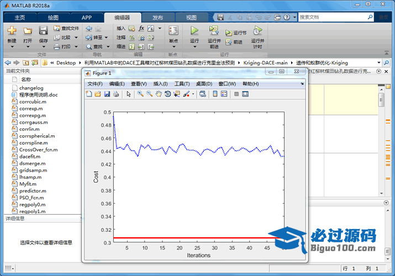Click Show Plot Tools and Dock icon

coord(245,94)
